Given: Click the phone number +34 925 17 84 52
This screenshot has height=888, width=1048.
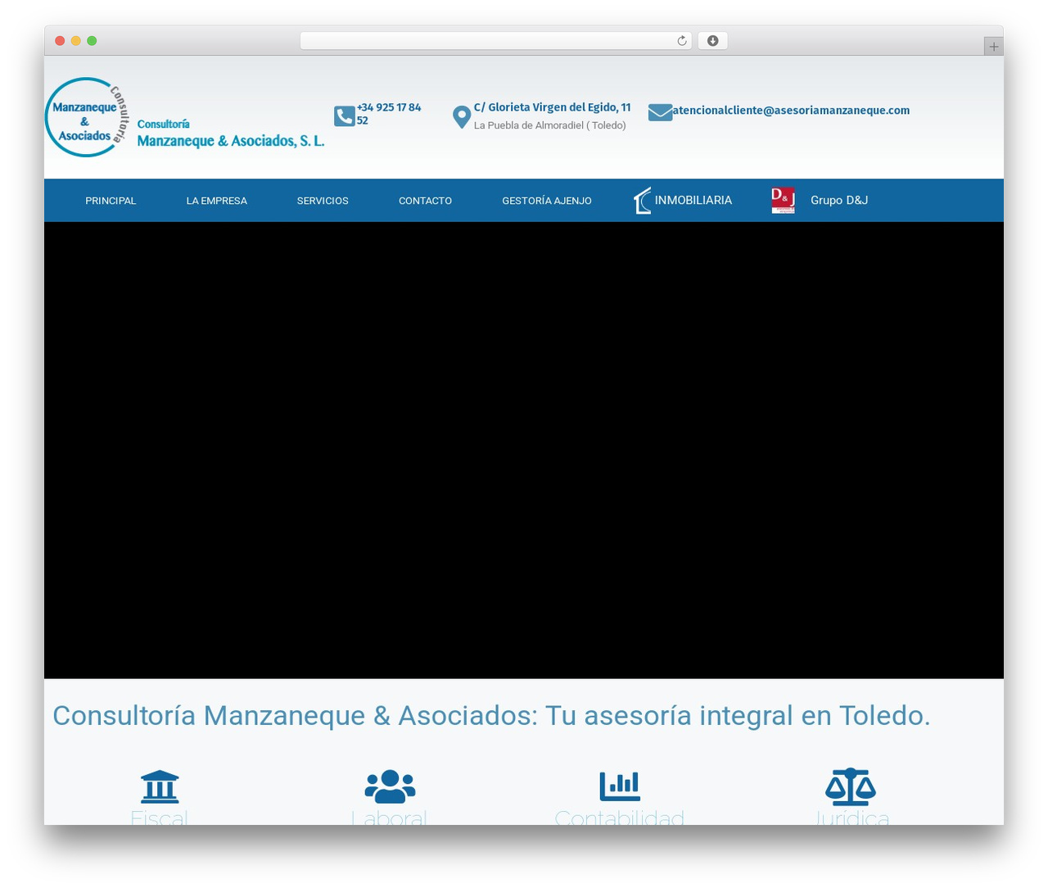Looking at the screenshot, I should [389, 114].
